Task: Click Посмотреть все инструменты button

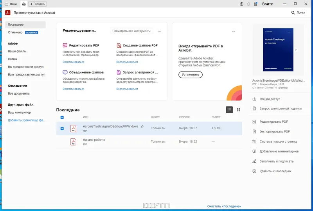Action: click(x=131, y=31)
